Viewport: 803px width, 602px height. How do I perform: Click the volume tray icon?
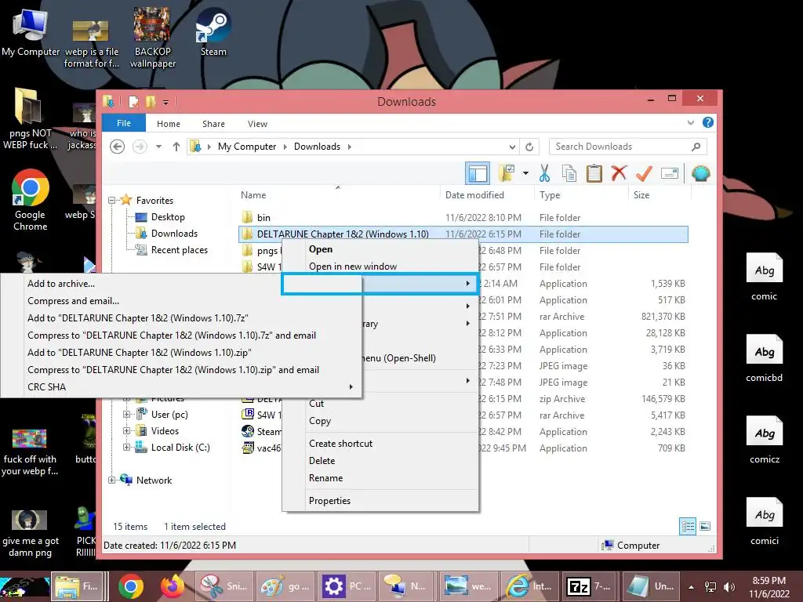coord(729,587)
